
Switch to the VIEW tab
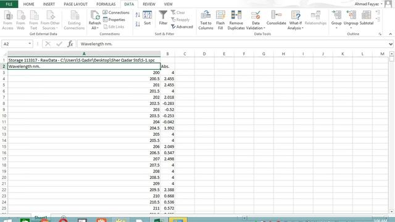point(168,4)
